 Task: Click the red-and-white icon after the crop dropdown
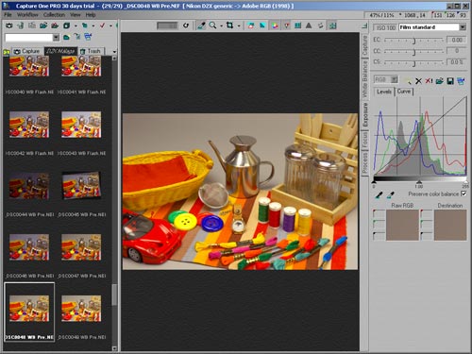pyautogui.click(x=251, y=25)
